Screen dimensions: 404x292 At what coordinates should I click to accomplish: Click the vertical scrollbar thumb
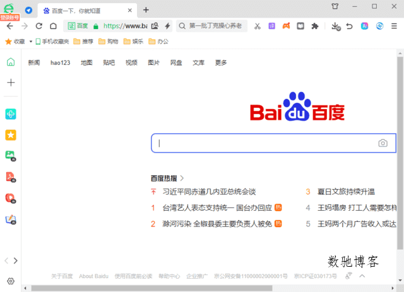tap(400, 153)
